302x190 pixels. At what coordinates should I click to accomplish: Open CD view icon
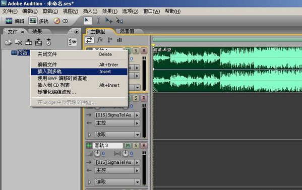pyautogui.click(x=57, y=21)
